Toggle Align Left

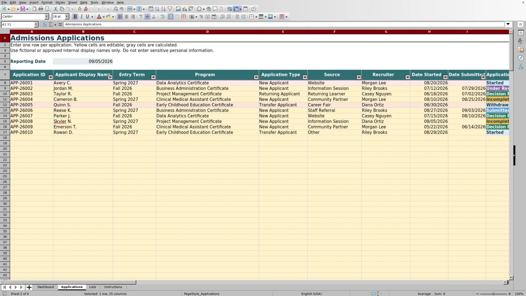point(120,17)
